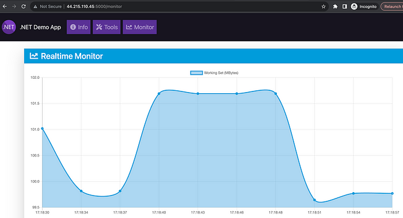Open the extensions puzzle icon
The image size is (403, 218).
(x=335, y=7)
